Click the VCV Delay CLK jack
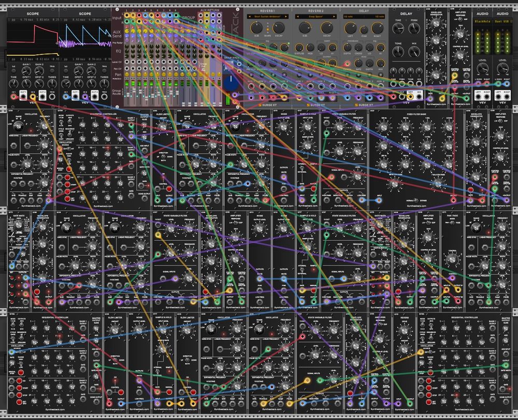The height and width of the screenshot is (420, 518). tap(402, 97)
